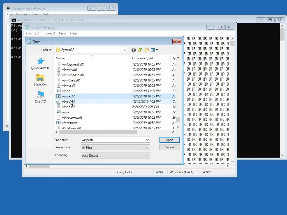This screenshot has width=287, height=215.
Task: Go up one folder level icon
Action: tap(140, 50)
